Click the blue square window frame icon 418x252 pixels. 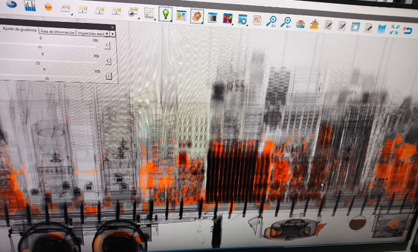[x=355, y=27]
